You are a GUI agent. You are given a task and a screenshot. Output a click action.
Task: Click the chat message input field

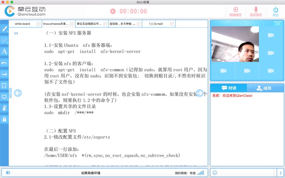(x=246, y=173)
